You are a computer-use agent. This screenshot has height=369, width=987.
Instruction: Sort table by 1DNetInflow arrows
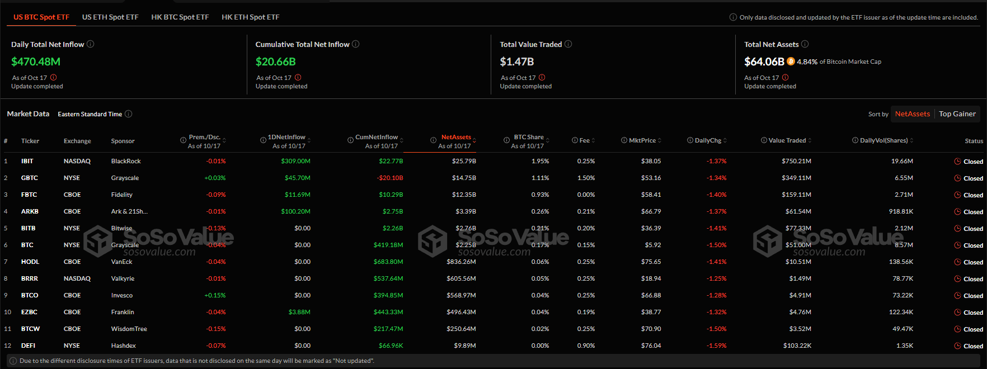[309, 140]
